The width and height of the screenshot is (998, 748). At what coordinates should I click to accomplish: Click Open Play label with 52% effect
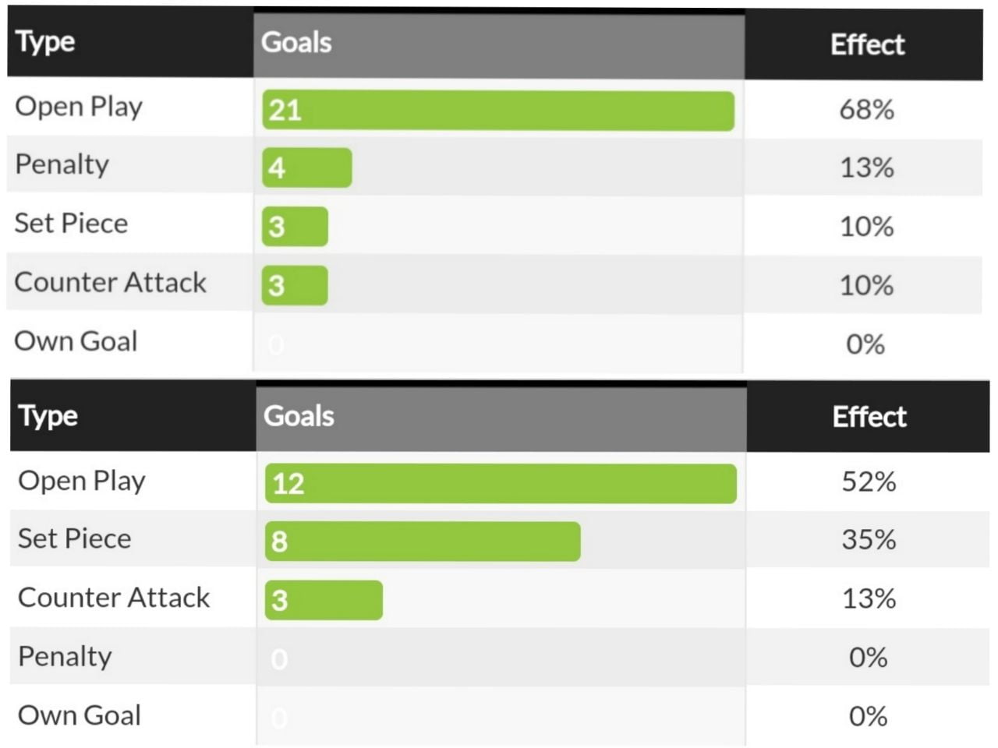(82, 481)
